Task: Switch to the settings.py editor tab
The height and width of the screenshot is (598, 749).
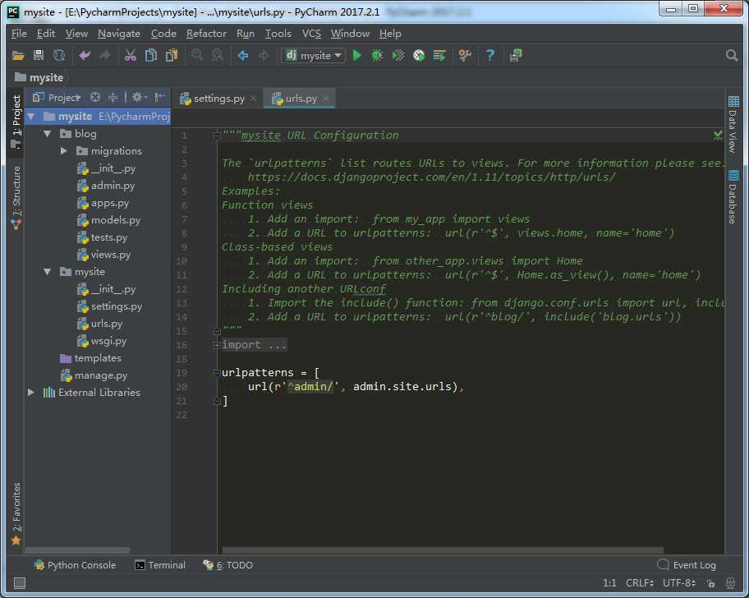Action: pyautogui.click(x=218, y=99)
